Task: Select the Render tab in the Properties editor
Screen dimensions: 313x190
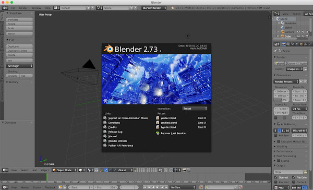Action: (284, 44)
